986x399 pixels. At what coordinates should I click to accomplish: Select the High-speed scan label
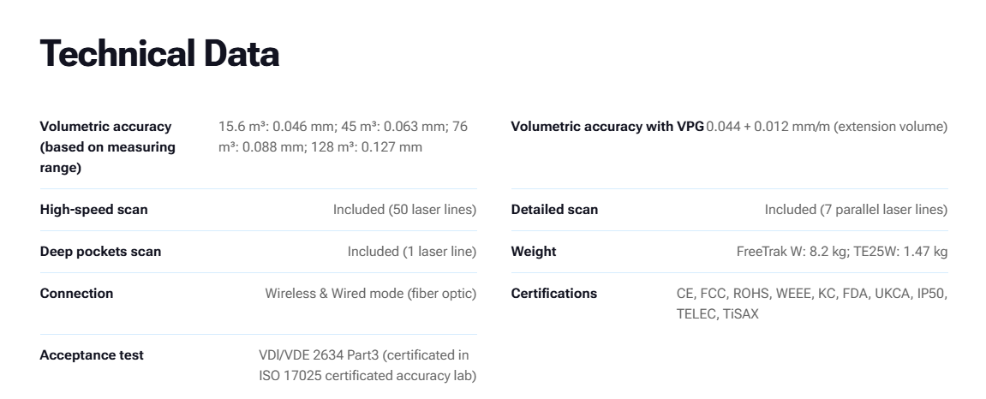coord(93,209)
